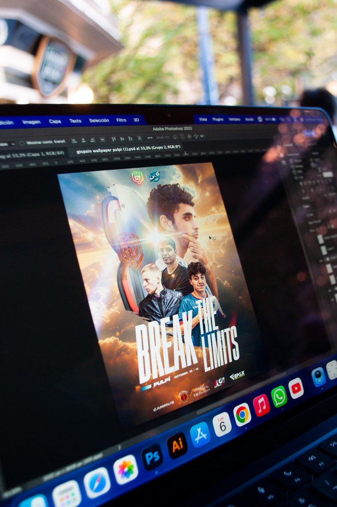This screenshot has width=337, height=507.
Task: Align right edges icon in options bar
Action: tap(92, 139)
